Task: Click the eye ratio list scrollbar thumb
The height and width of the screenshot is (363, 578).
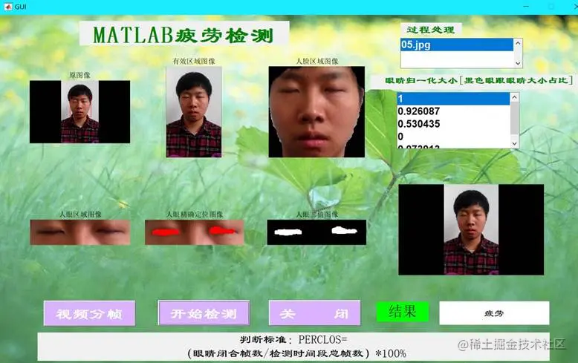Action: [x=515, y=118]
